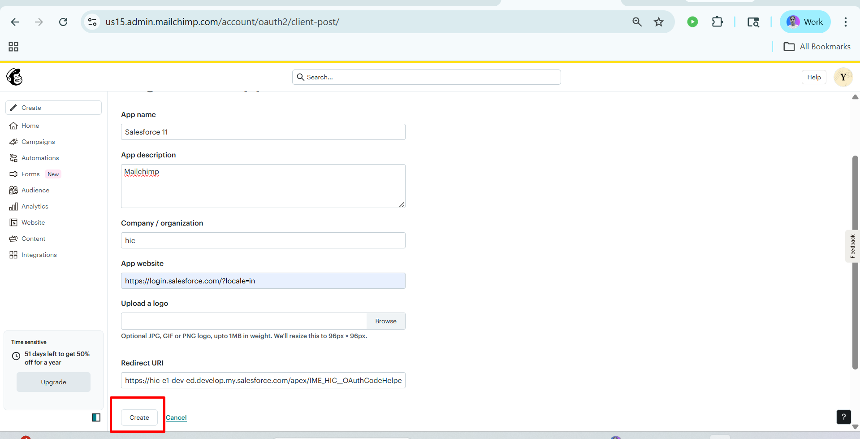Open Campaigns in the sidebar
860x439 pixels.
[38, 142]
